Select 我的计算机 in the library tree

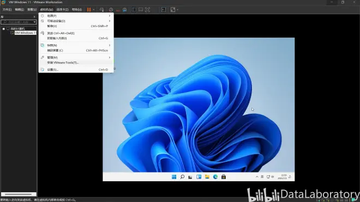(x=17, y=29)
